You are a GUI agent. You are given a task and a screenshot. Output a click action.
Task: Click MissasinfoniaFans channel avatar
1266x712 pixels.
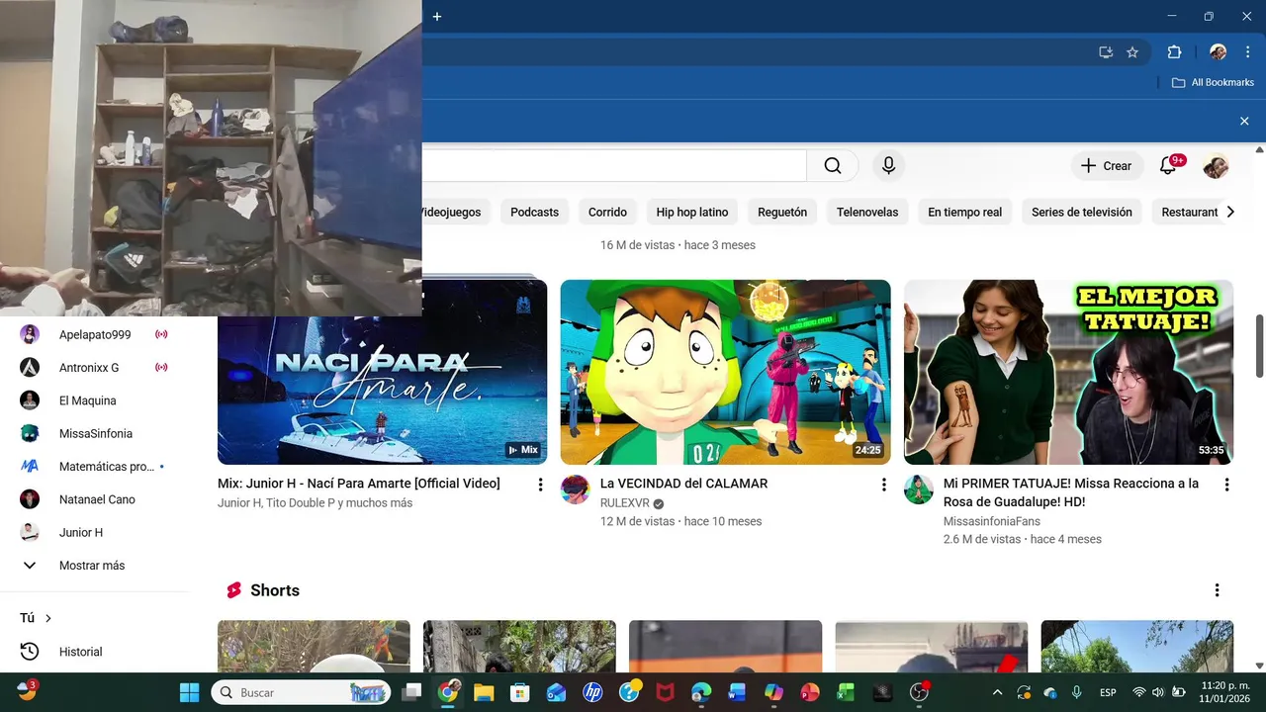919,489
